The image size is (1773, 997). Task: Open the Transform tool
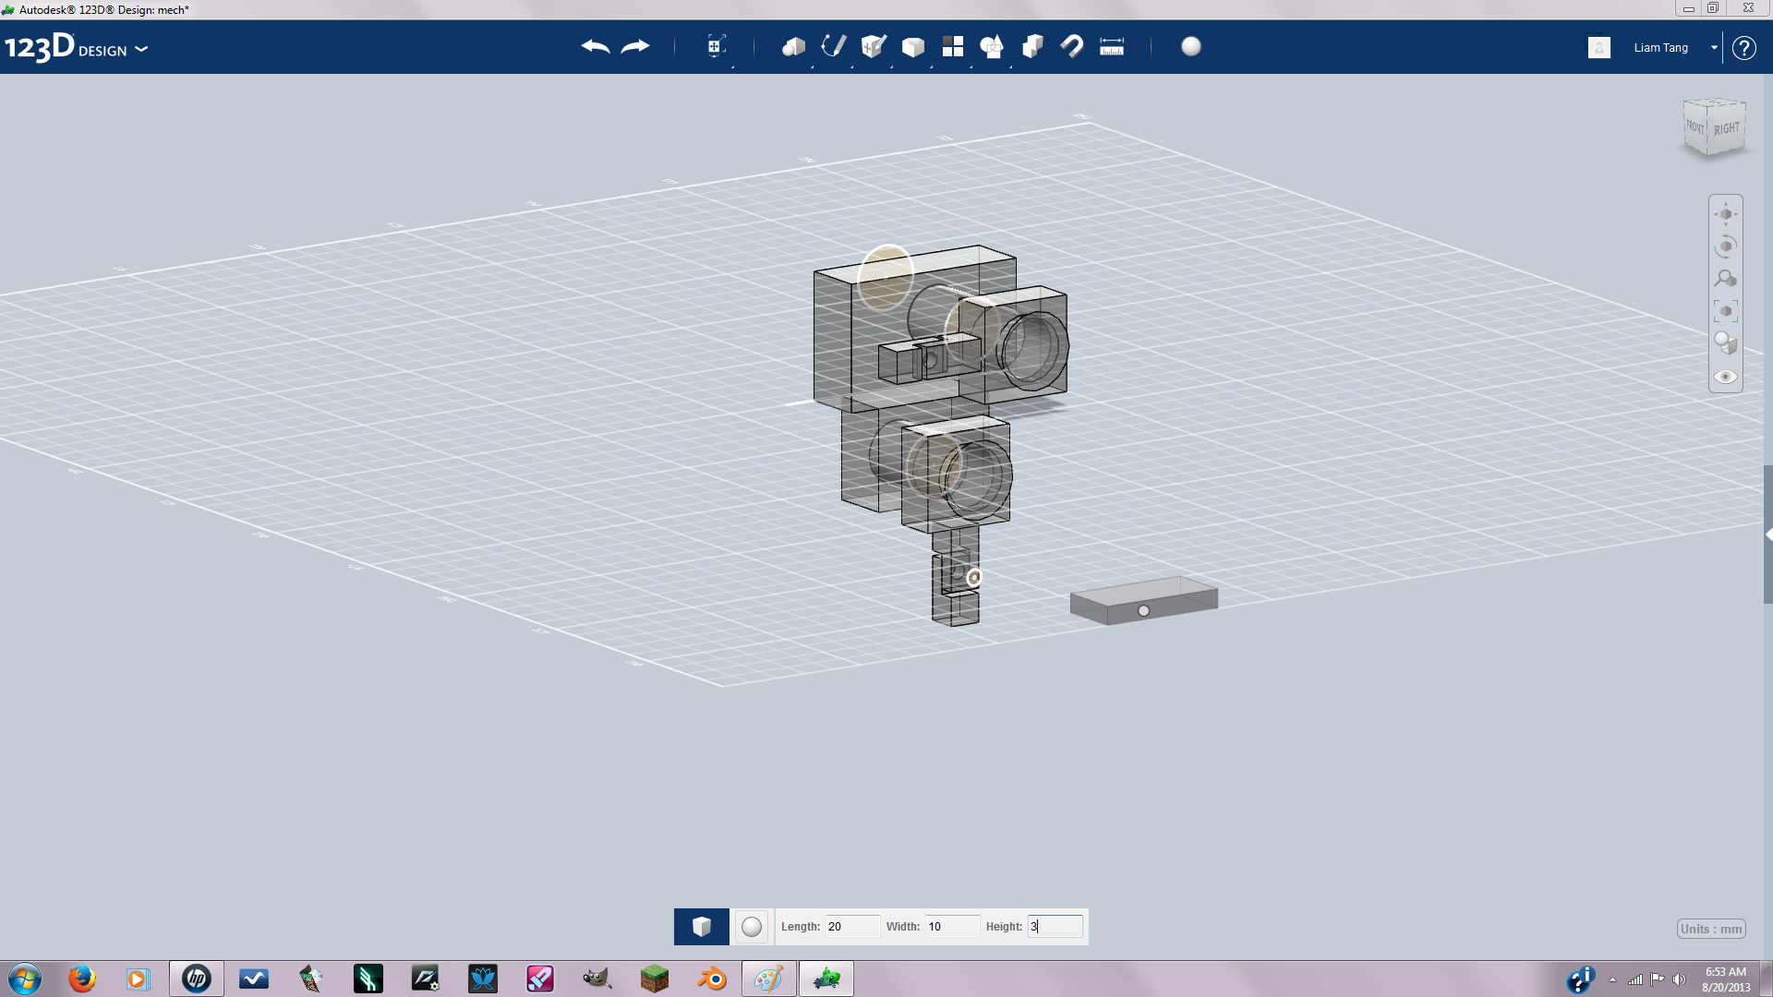pyautogui.click(x=716, y=46)
